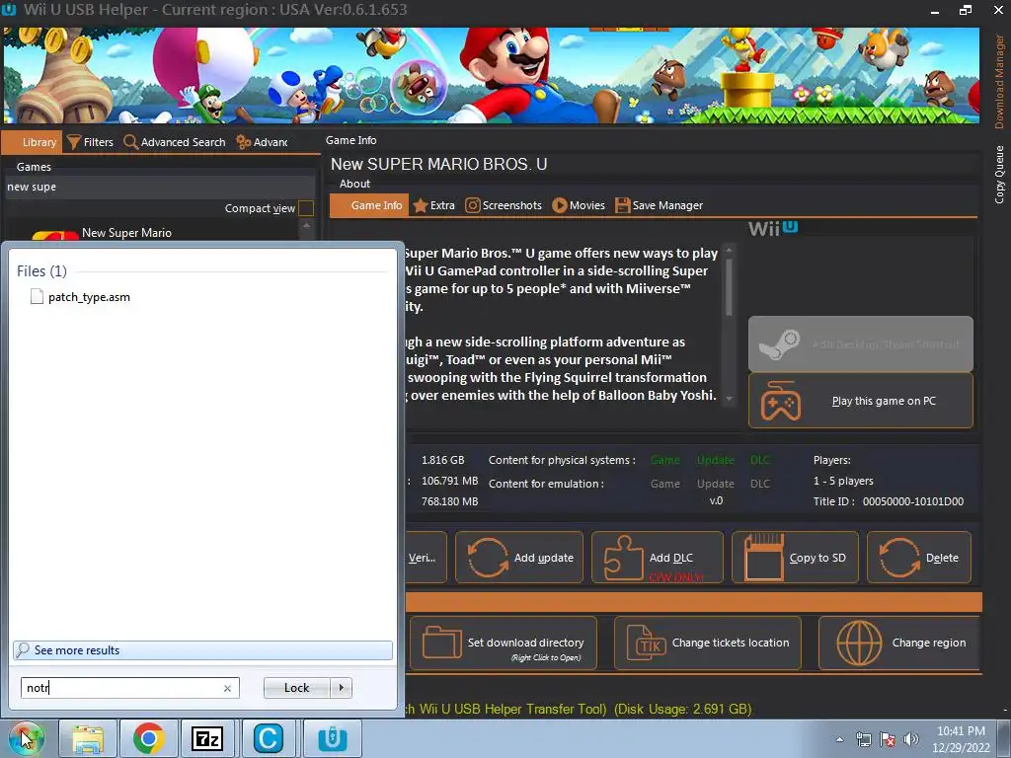Open Wii U USB Helper taskbar icon
This screenshot has height=758, width=1011.
(x=332, y=738)
